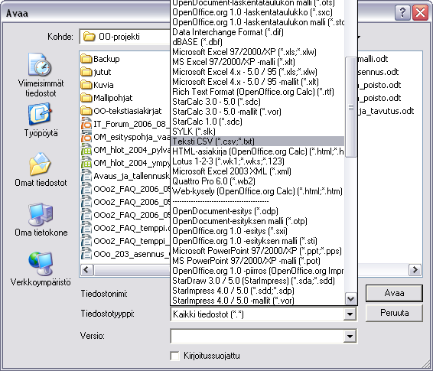This screenshot has height=371, width=433.
Task: Select IT_Forum_2006_08 presentation file icon
Action: pyautogui.click(x=86, y=124)
